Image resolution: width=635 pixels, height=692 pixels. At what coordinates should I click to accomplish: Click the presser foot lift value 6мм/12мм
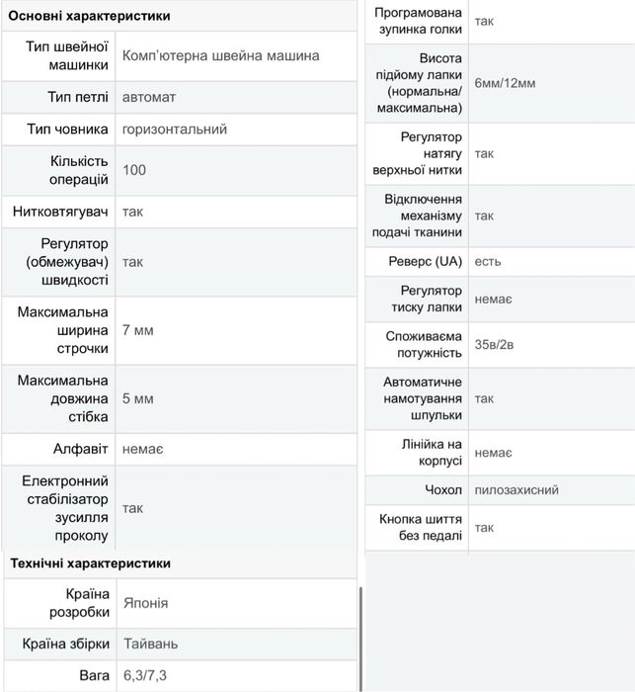point(505,83)
